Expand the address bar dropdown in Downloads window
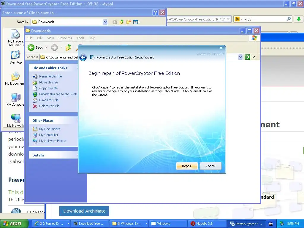This screenshot has width=304, height=228. [x=240, y=57]
